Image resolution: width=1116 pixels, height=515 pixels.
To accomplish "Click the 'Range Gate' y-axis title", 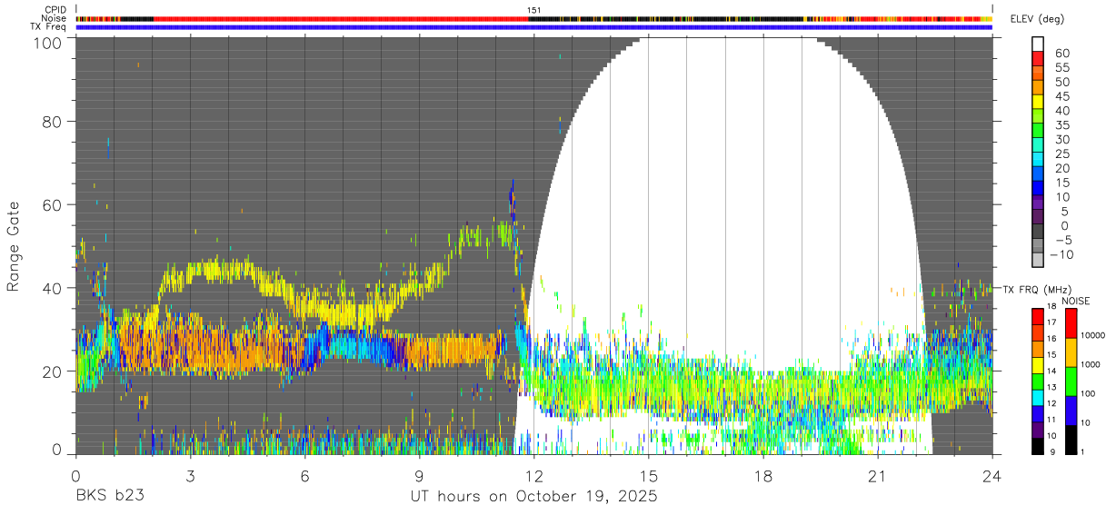I will coord(14,246).
